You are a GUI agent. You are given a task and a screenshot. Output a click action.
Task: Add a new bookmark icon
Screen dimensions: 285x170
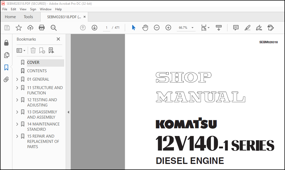point(42,50)
